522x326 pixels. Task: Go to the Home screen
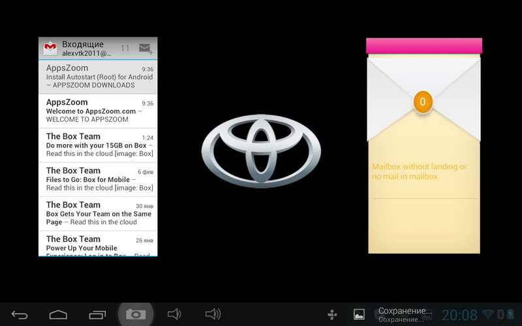[58, 315]
